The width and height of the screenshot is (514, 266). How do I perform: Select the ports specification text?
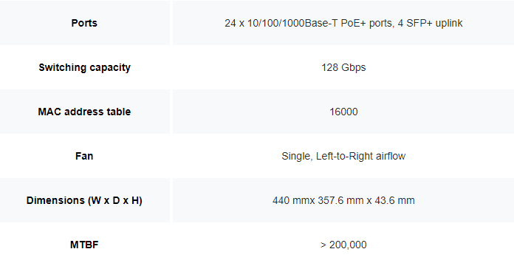tap(343, 23)
